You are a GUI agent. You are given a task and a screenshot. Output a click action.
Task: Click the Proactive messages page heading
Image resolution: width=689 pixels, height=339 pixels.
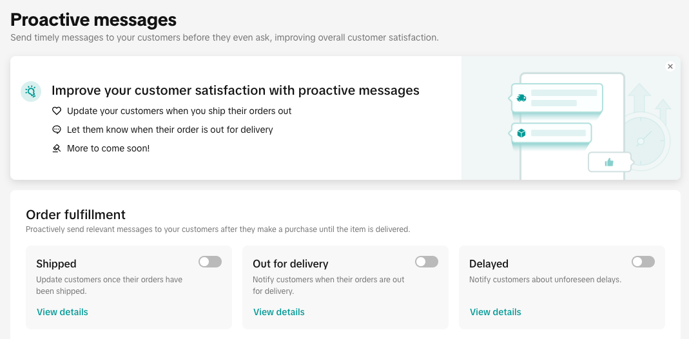click(93, 19)
